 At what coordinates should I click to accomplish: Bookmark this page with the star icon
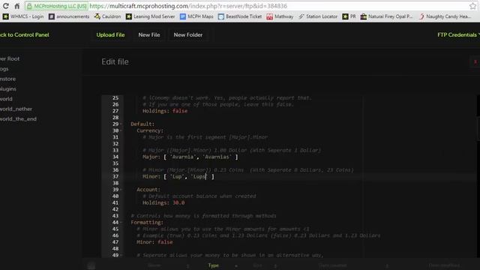[x=473, y=6]
